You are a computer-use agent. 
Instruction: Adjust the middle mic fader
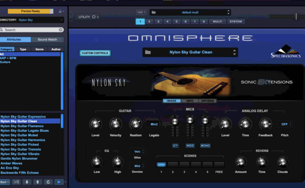click(190, 120)
